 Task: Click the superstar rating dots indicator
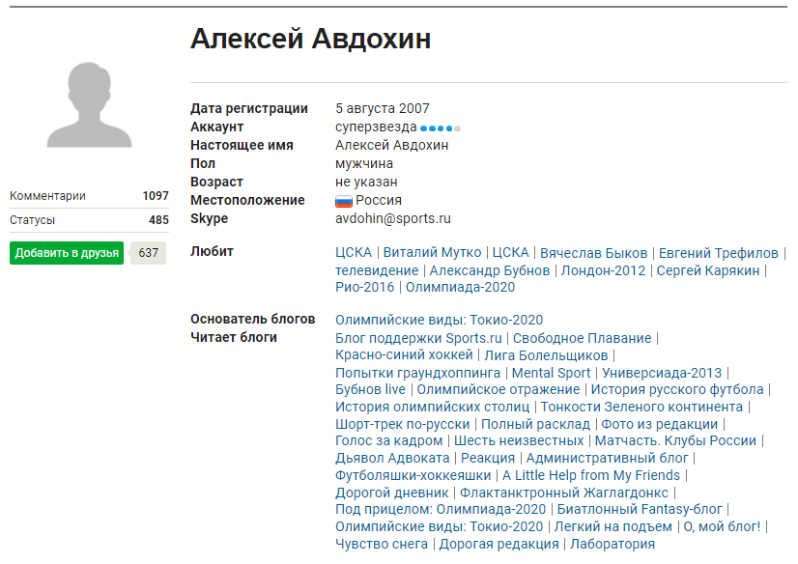coord(441,128)
